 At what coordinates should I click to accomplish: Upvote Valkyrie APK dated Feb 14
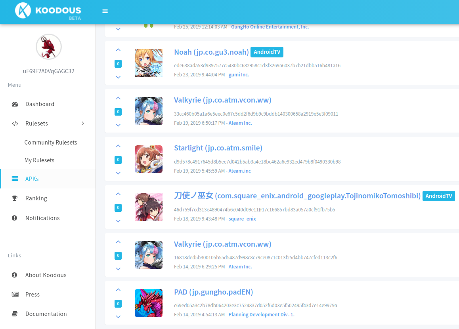point(118,242)
